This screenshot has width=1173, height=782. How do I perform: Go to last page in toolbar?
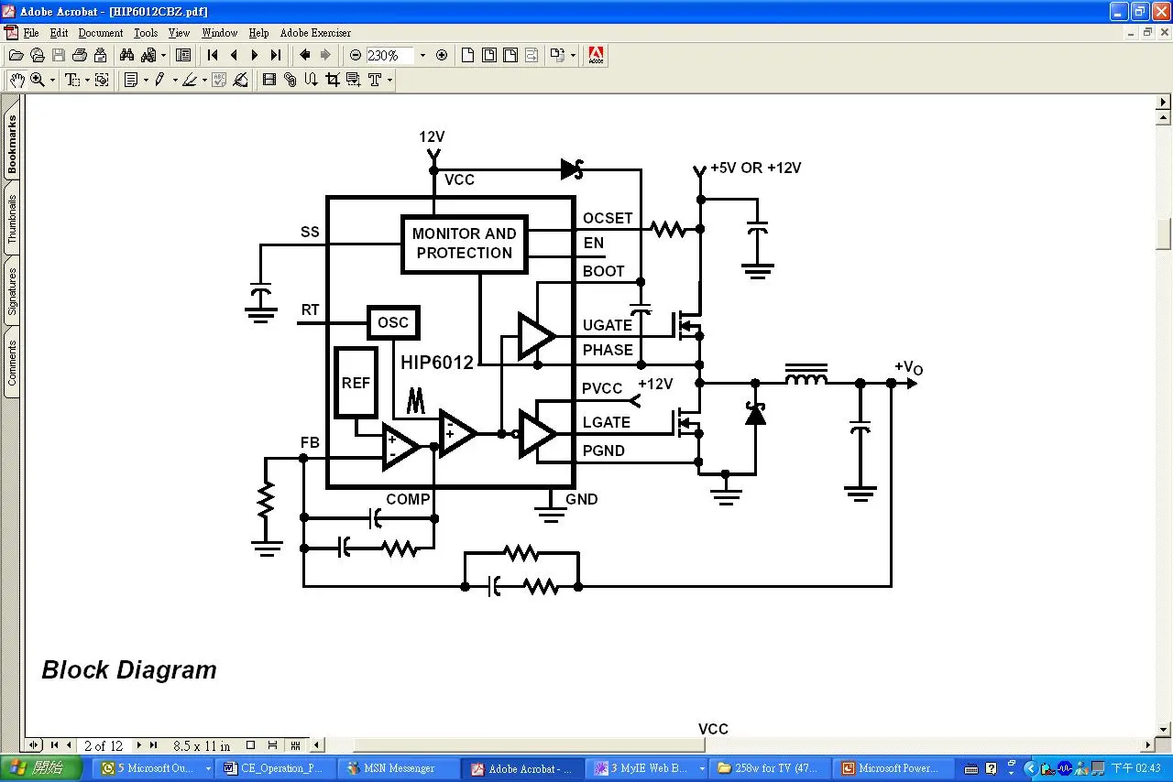(x=276, y=55)
